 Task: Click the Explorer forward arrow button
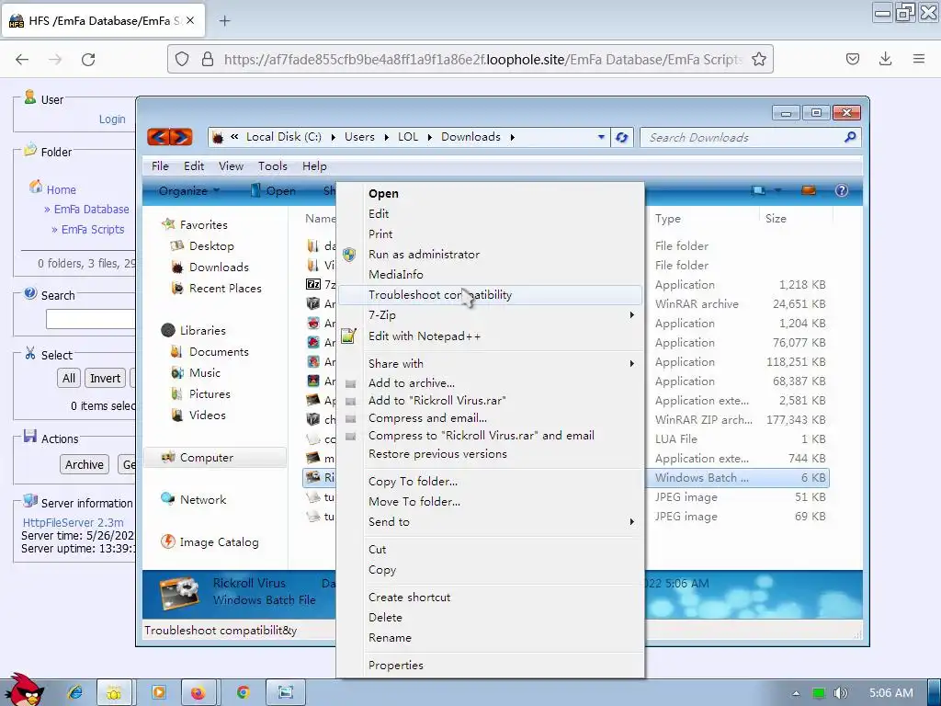(x=181, y=137)
